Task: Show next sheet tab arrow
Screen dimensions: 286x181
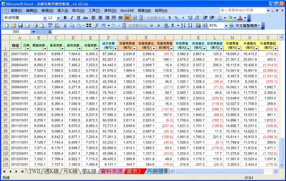Action: pyautogui.click(x=16, y=171)
